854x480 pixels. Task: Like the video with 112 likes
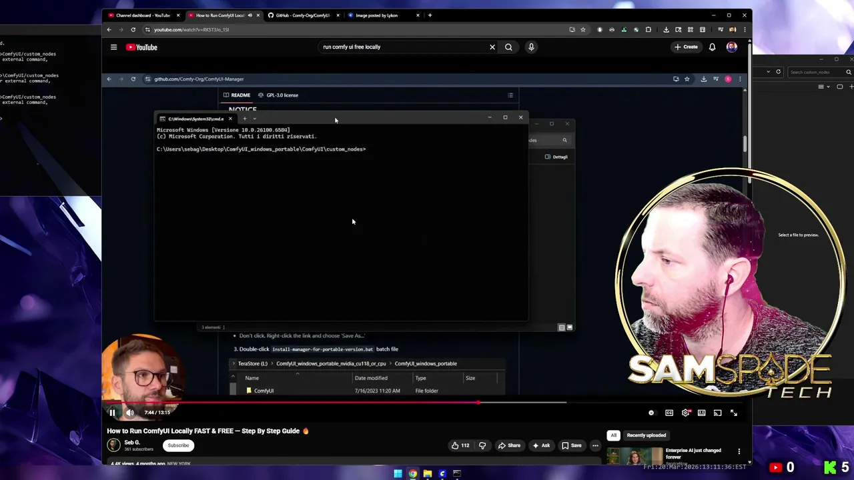pyautogui.click(x=460, y=445)
